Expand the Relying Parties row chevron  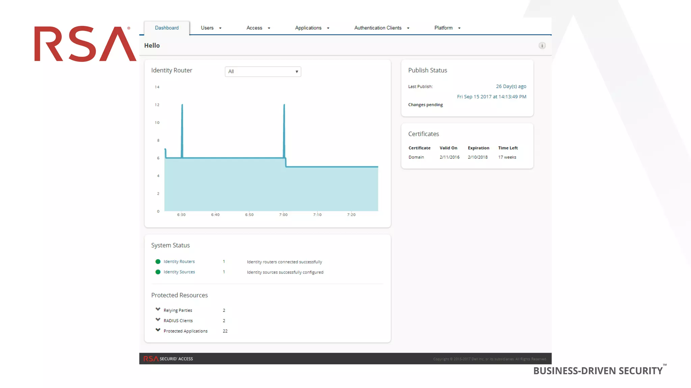tap(158, 309)
